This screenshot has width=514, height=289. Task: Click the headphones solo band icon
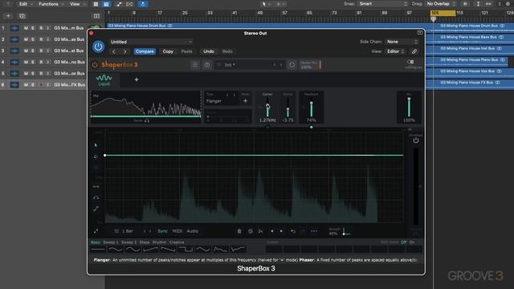tap(147, 120)
